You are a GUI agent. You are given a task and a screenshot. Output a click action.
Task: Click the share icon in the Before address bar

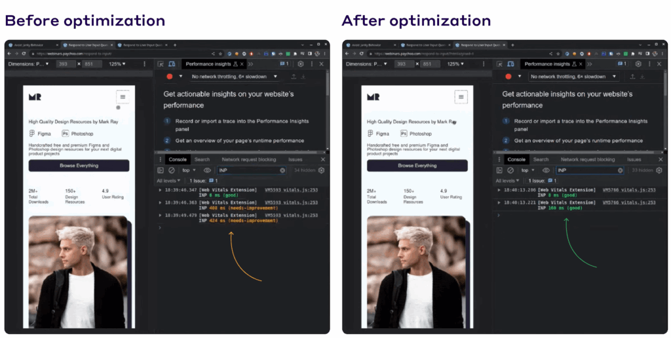213,54
